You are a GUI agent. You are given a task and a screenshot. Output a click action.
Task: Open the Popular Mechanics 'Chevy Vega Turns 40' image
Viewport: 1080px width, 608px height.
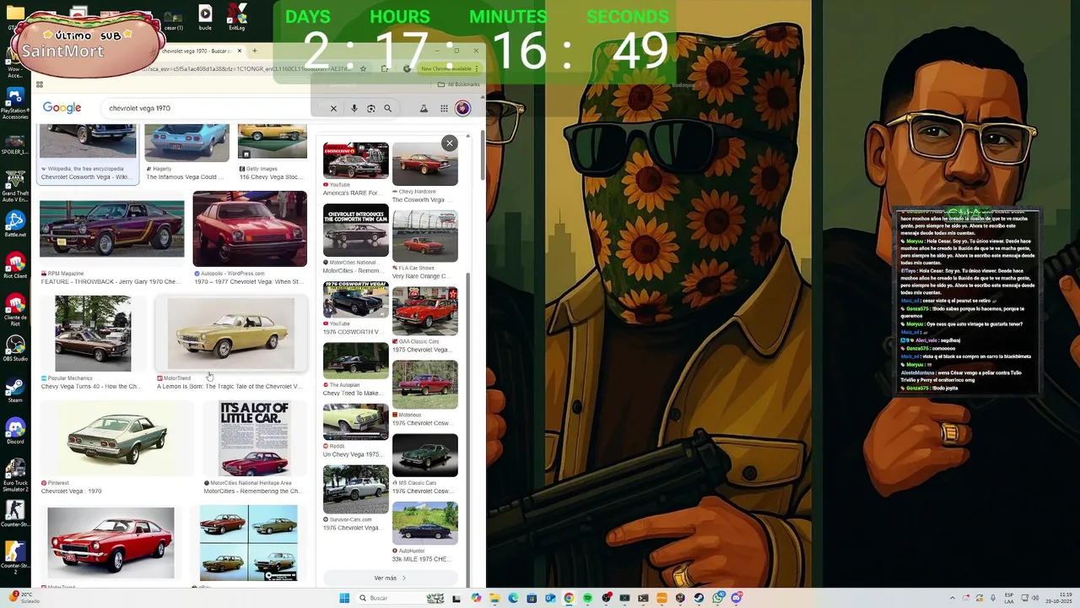[93, 334]
